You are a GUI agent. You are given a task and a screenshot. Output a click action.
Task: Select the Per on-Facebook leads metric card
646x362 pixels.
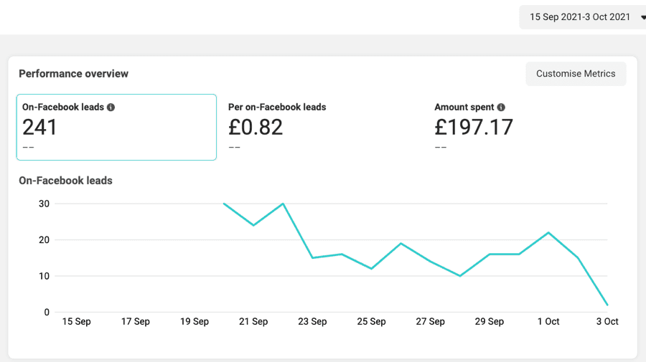point(322,127)
